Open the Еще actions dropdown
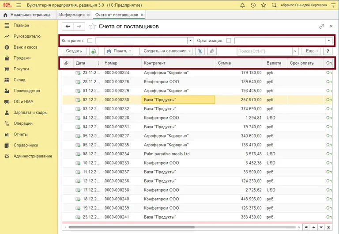 [x=312, y=51]
